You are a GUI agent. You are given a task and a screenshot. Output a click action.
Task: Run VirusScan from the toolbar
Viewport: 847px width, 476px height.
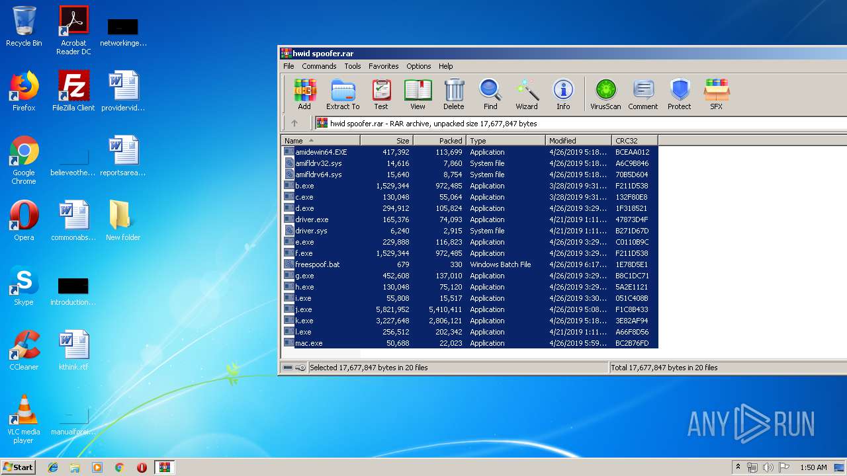[x=605, y=94]
